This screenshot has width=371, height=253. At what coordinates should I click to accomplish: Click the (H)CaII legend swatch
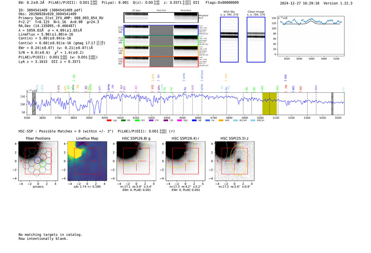253,121
